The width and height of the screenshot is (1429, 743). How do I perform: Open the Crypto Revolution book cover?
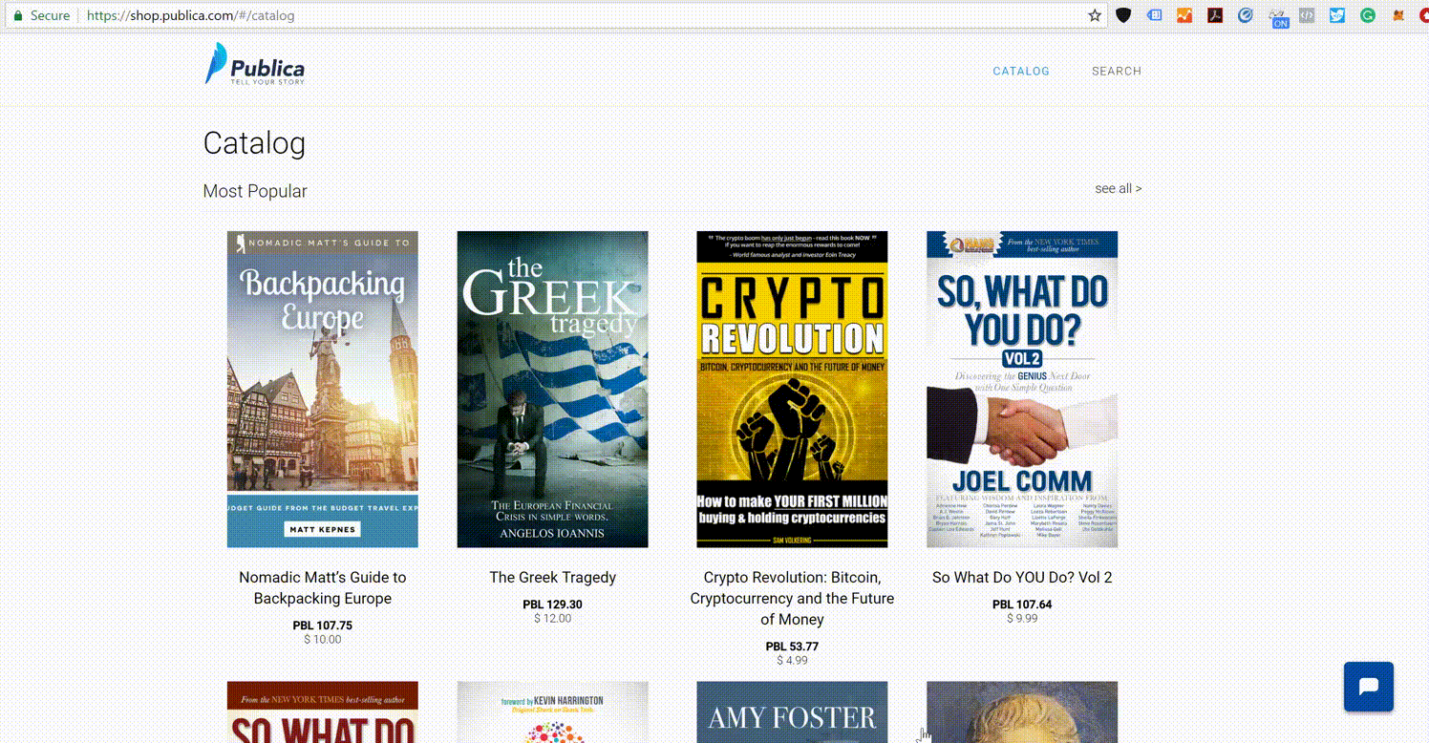(x=792, y=389)
